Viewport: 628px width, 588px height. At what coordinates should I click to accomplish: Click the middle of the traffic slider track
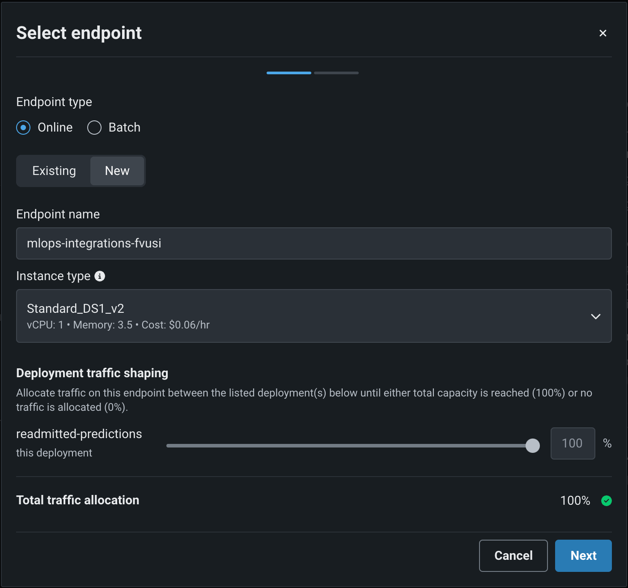349,446
